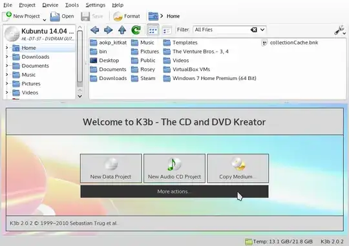Screen dimensions: 349x246
Task: Select the Kubuntu 14.04 disc device entry
Action: [39, 34]
